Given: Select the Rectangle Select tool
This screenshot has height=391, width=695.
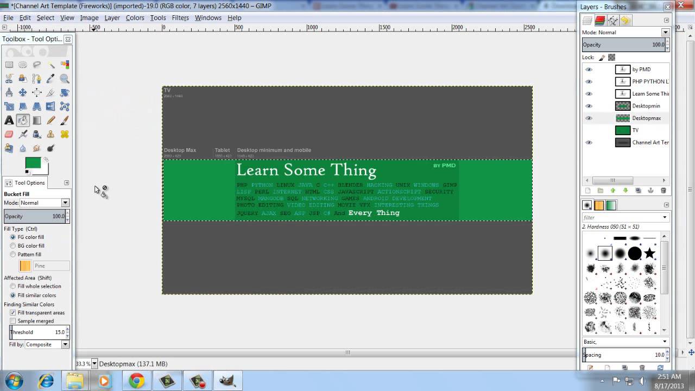Looking at the screenshot, I should tap(9, 65).
